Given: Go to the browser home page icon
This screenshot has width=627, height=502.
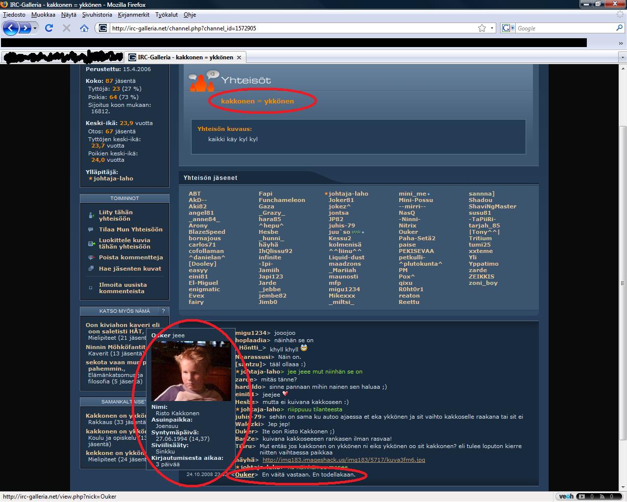Looking at the screenshot, I should [84, 28].
